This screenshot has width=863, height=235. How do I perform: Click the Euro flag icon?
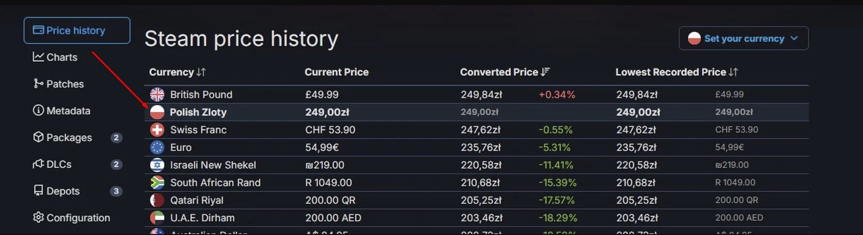tap(157, 148)
